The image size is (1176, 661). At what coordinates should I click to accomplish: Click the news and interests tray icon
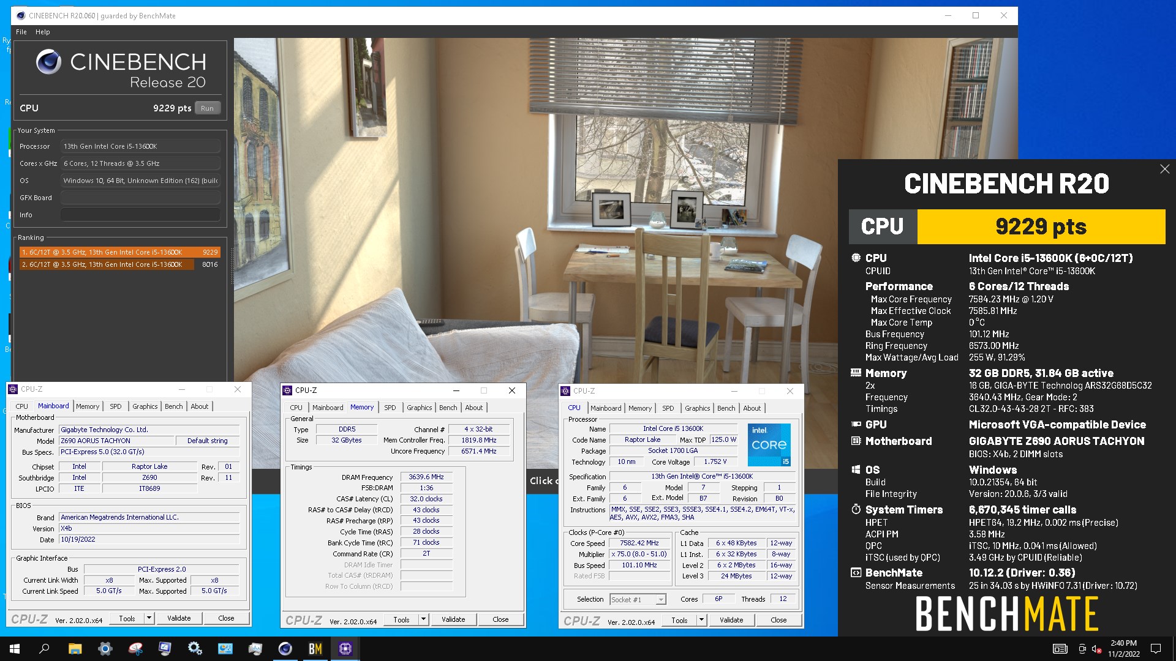tap(1060, 649)
